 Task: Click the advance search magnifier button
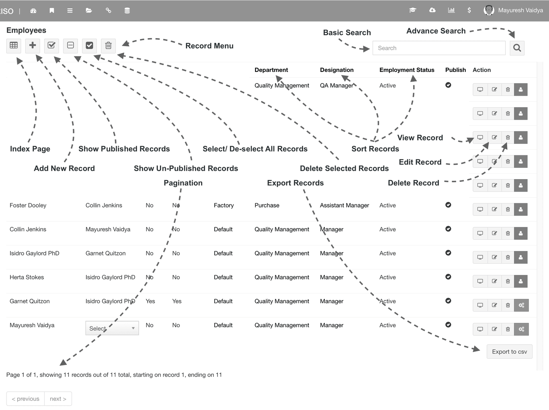pos(517,48)
